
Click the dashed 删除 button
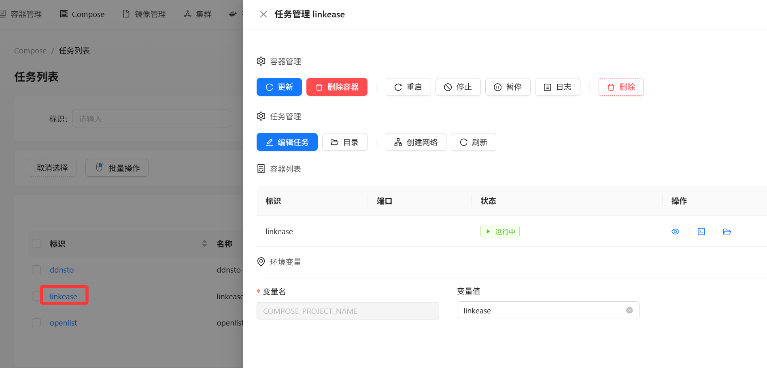coord(621,87)
